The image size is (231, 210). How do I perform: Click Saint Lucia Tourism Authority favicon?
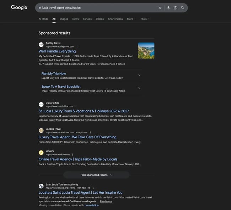pyautogui.click(x=41, y=186)
